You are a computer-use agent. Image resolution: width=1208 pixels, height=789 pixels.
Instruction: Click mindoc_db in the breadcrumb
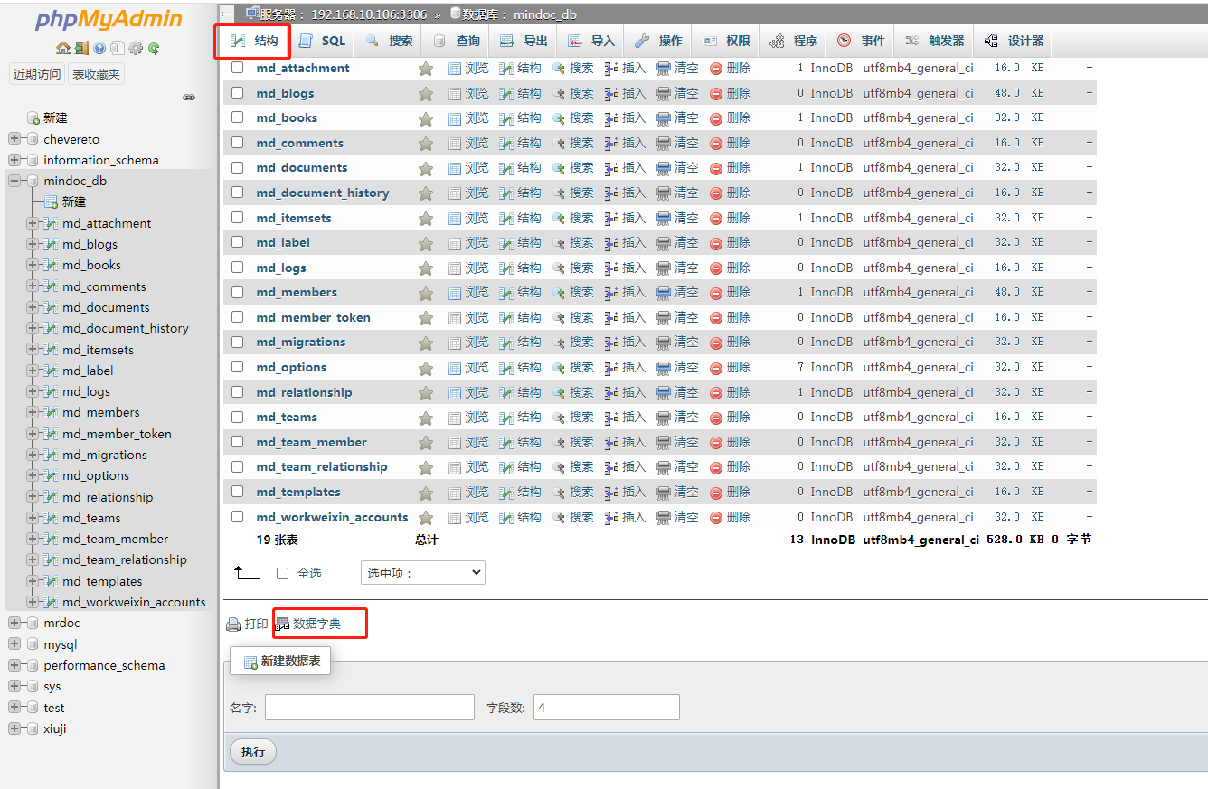(x=543, y=14)
